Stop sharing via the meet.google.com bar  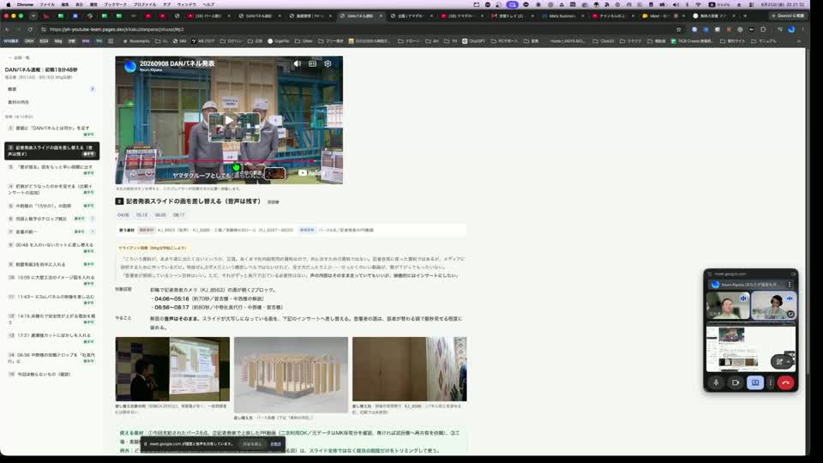pos(252,444)
